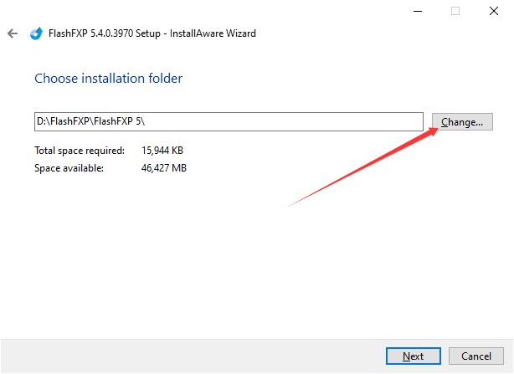
Task: Click the "Space available" label
Action: click(69, 168)
